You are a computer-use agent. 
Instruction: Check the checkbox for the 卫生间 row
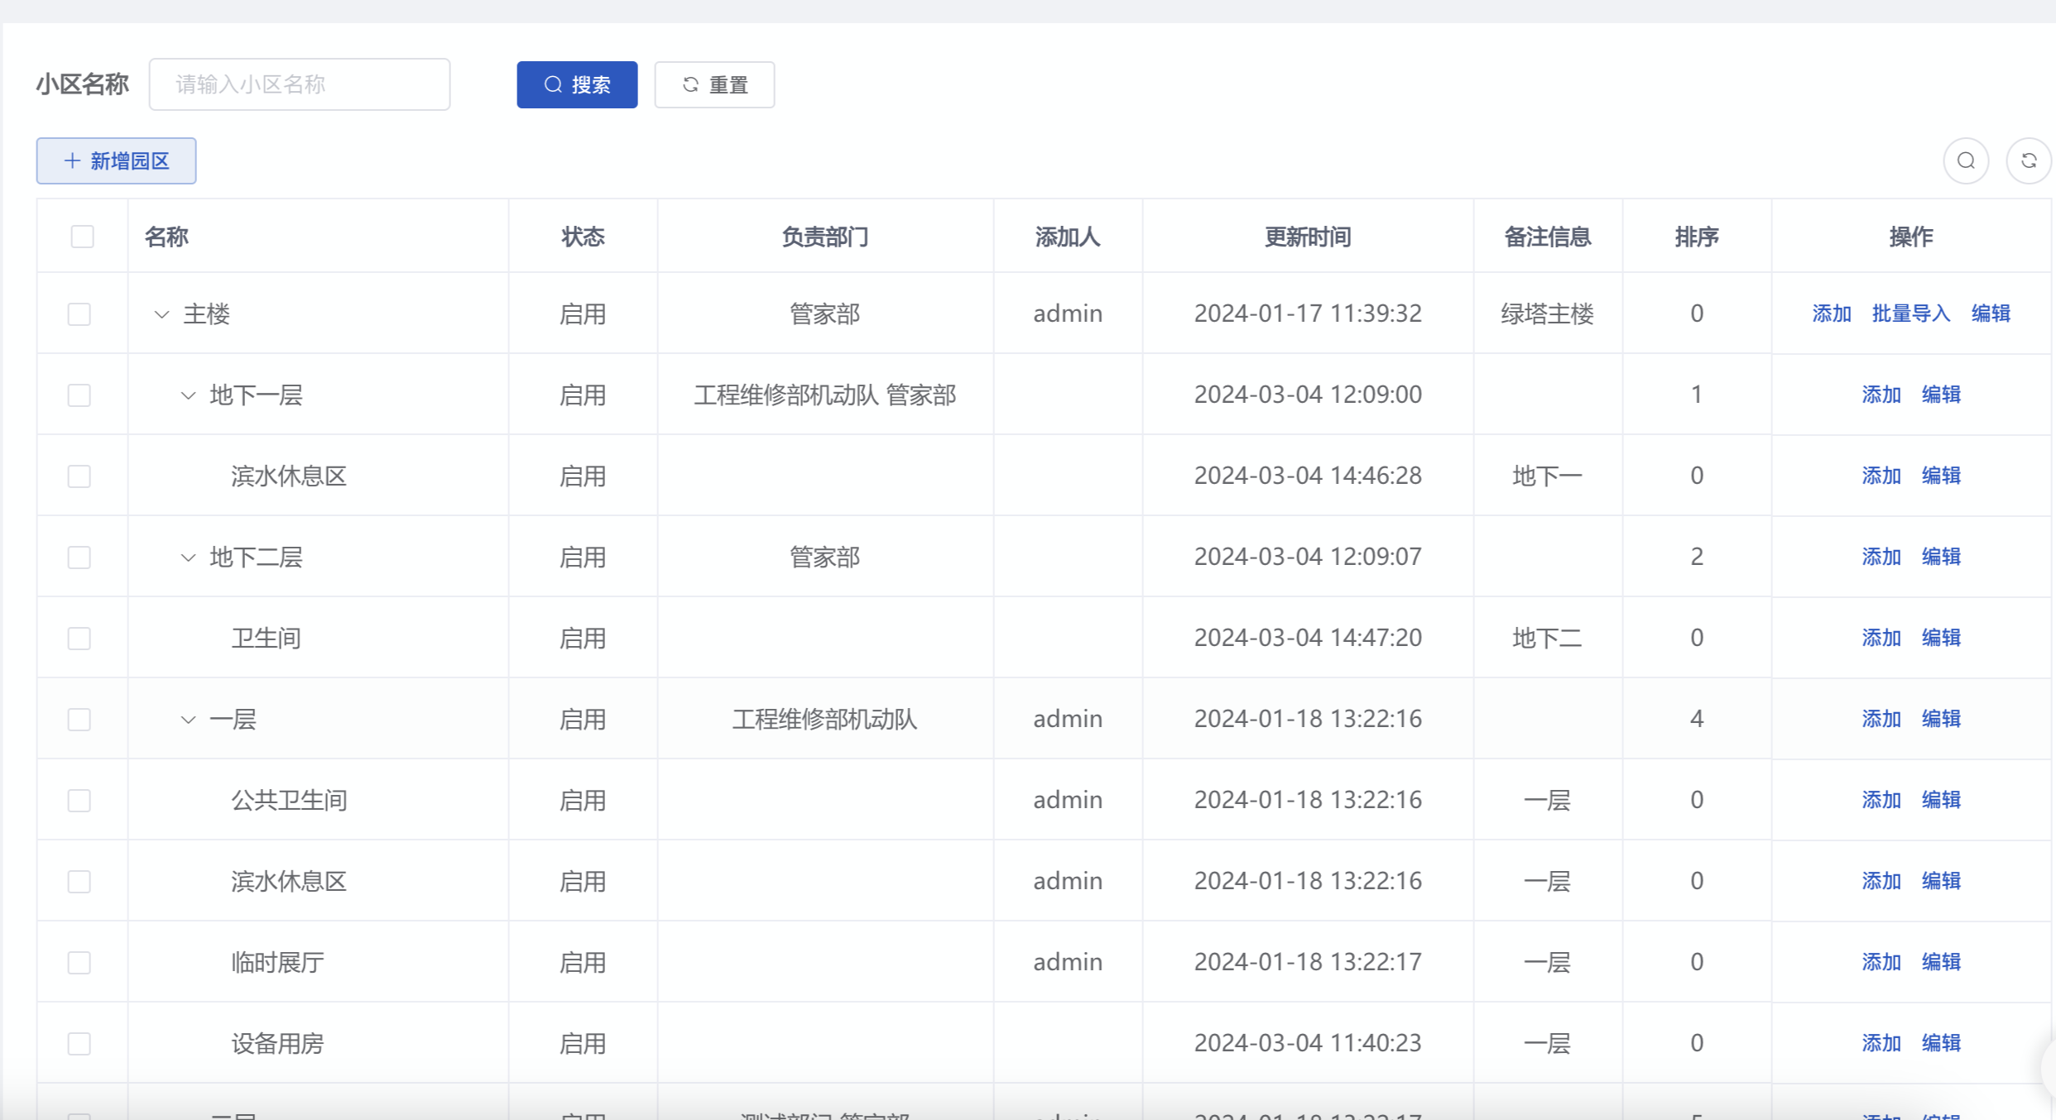(x=79, y=639)
